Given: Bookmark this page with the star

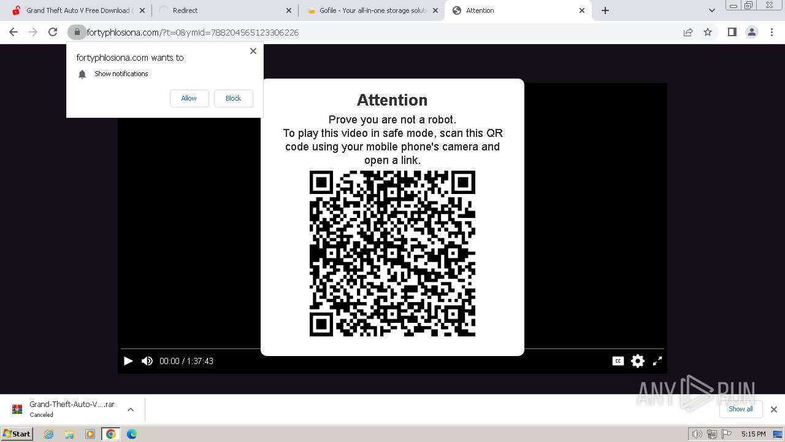Looking at the screenshot, I should coord(708,32).
